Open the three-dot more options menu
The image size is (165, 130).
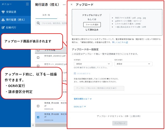tap(64, 5)
